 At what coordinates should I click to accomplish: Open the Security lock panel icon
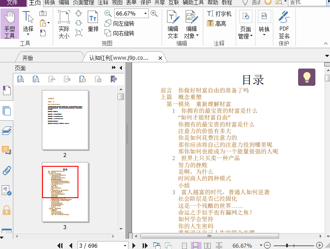pyautogui.click(x=7, y=210)
